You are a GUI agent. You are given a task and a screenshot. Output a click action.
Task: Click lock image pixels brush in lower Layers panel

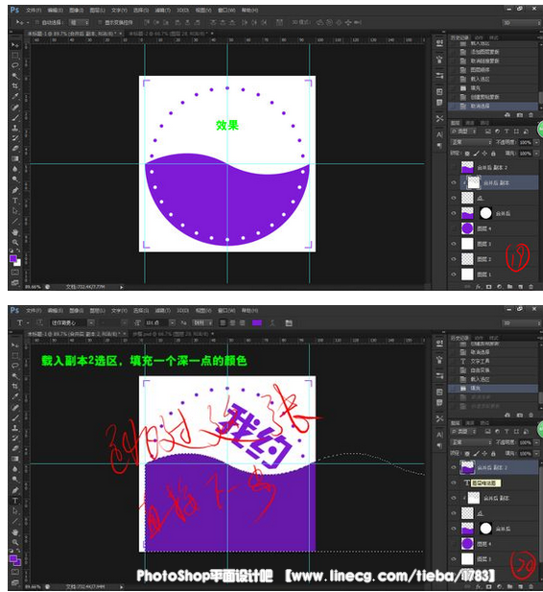click(476, 454)
